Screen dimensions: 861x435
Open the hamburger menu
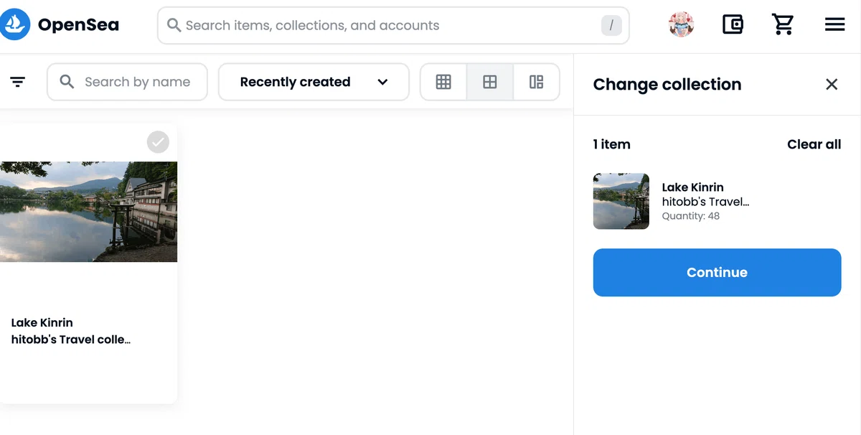[x=834, y=25]
